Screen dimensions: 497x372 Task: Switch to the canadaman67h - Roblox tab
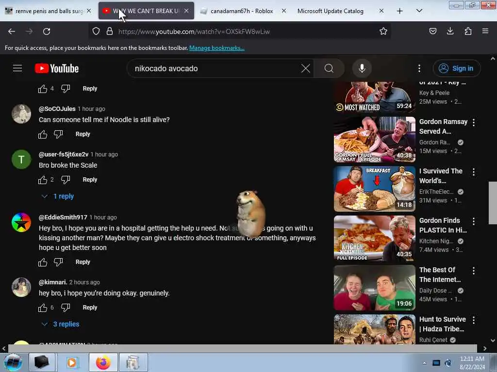(x=242, y=11)
